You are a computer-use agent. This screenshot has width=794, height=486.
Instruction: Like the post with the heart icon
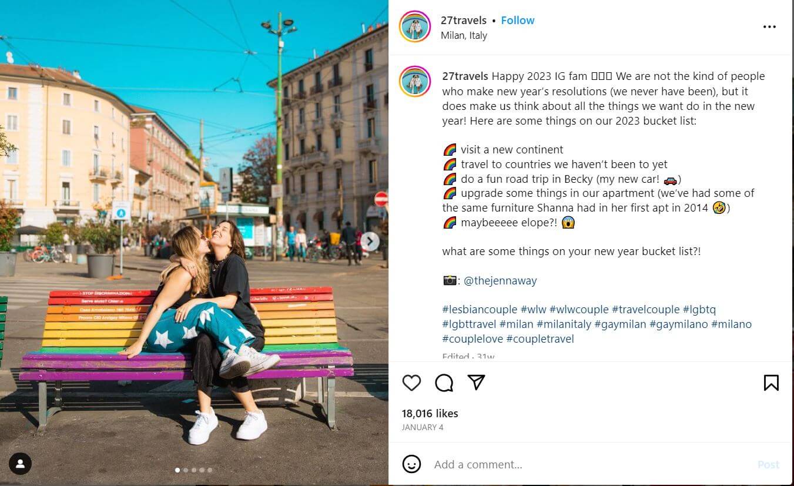coord(411,383)
